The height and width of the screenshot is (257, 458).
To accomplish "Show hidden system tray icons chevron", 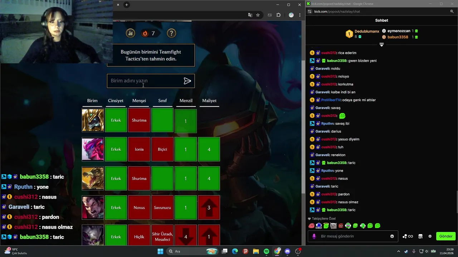I will click(399, 251).
